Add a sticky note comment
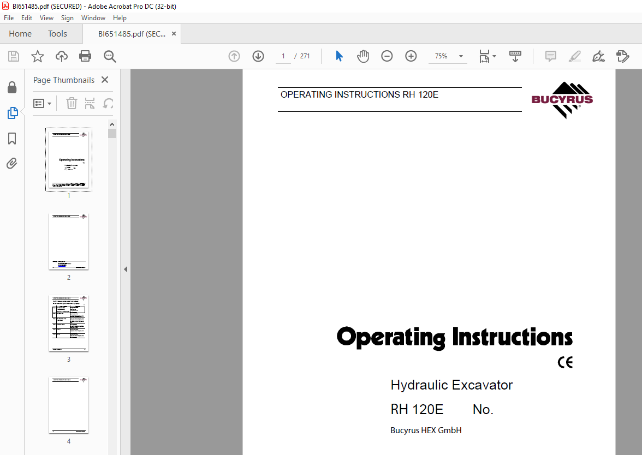The width and height of the screenshot is (642, 455). pos(551,56)
